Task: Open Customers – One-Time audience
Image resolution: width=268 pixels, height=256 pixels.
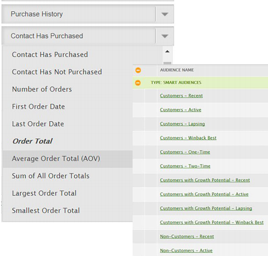Action: pyautogui.click(x=185, y=152)
